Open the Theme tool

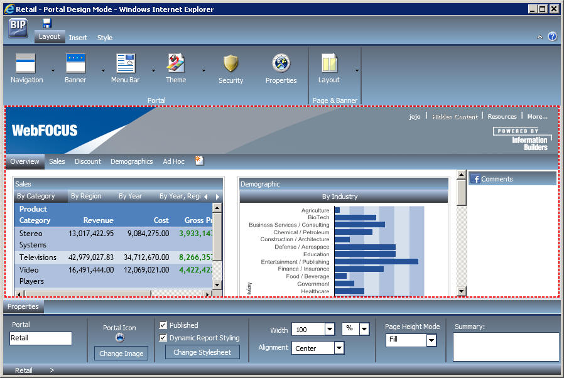176,68
